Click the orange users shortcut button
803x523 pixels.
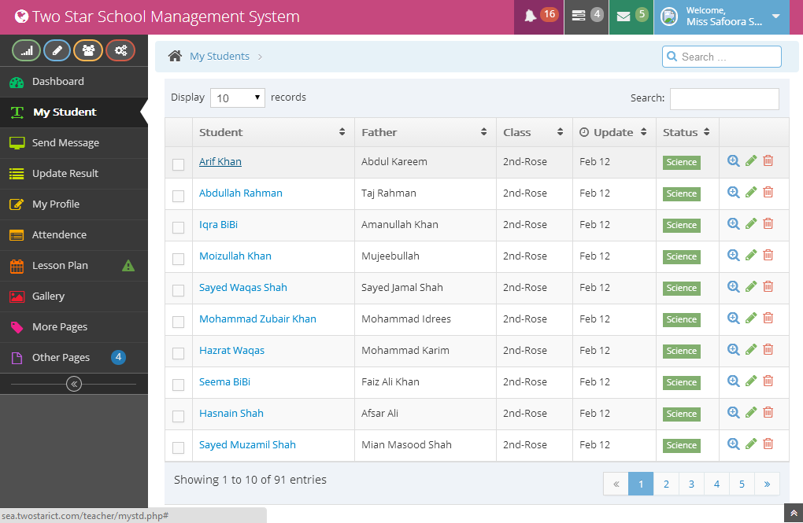click(88, 50)
